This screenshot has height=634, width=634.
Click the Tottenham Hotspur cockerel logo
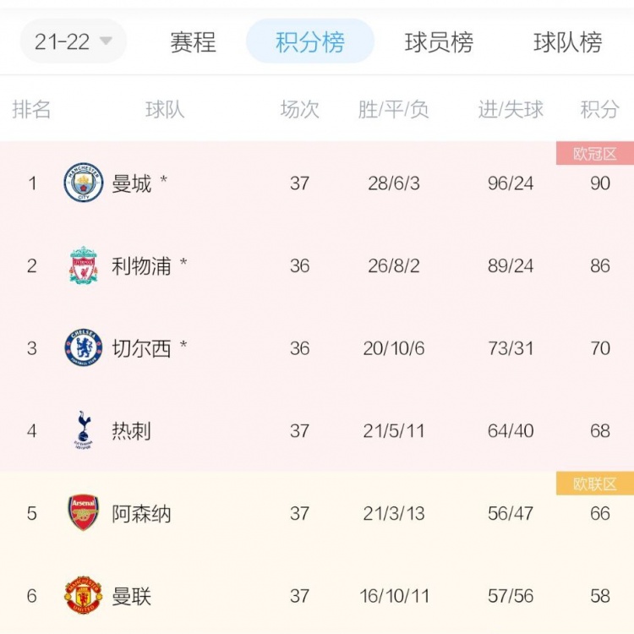click(x=84, y=430)
